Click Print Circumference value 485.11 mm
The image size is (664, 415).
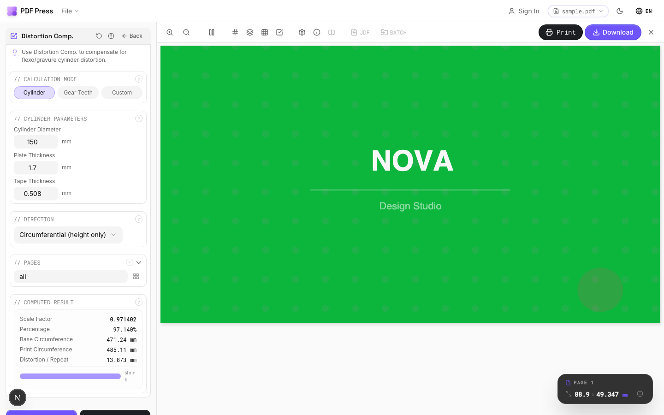[x=122, y=350]
